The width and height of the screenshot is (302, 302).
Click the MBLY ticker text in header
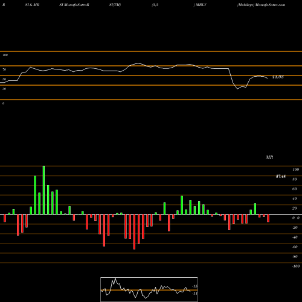pos(201,5)
